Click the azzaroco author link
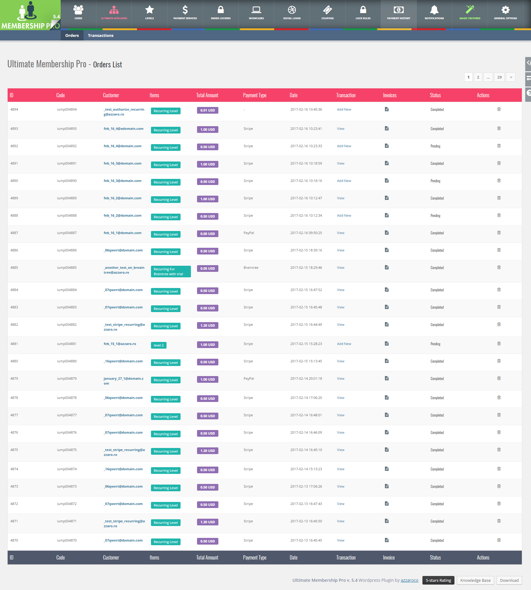Viewport: 531px width, 590px height. (409, 581)
